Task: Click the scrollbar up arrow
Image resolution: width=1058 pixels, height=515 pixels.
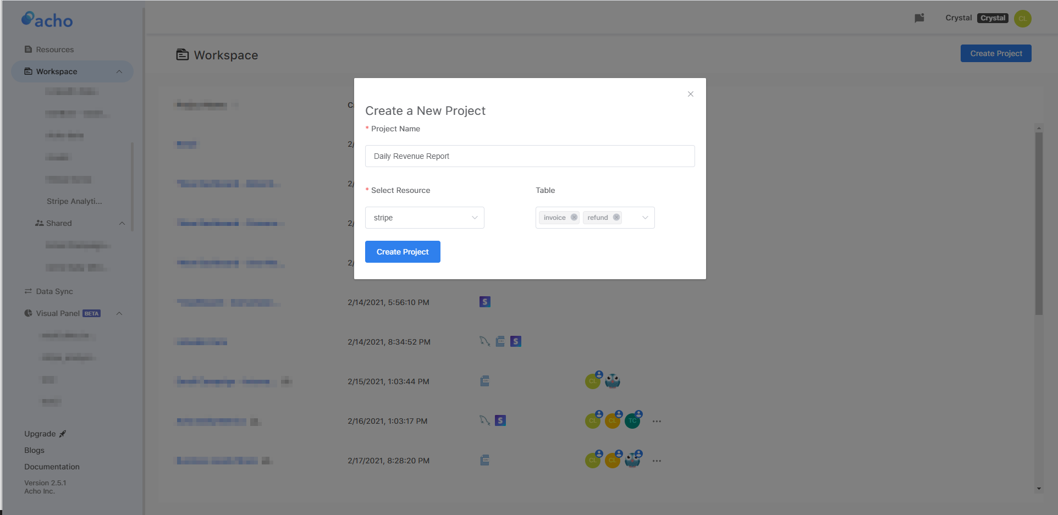Action: pos(1039,128)
